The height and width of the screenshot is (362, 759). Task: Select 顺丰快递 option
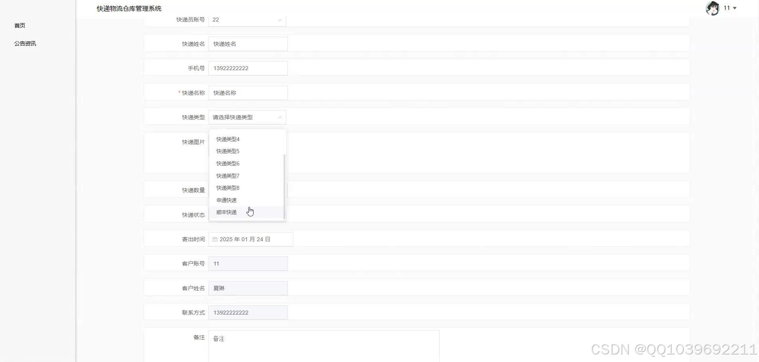click(x=246, y=212)
